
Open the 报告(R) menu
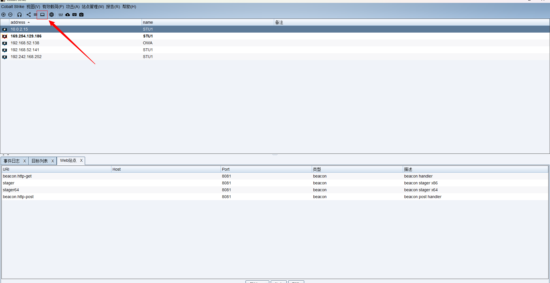(x=113, y=7)
